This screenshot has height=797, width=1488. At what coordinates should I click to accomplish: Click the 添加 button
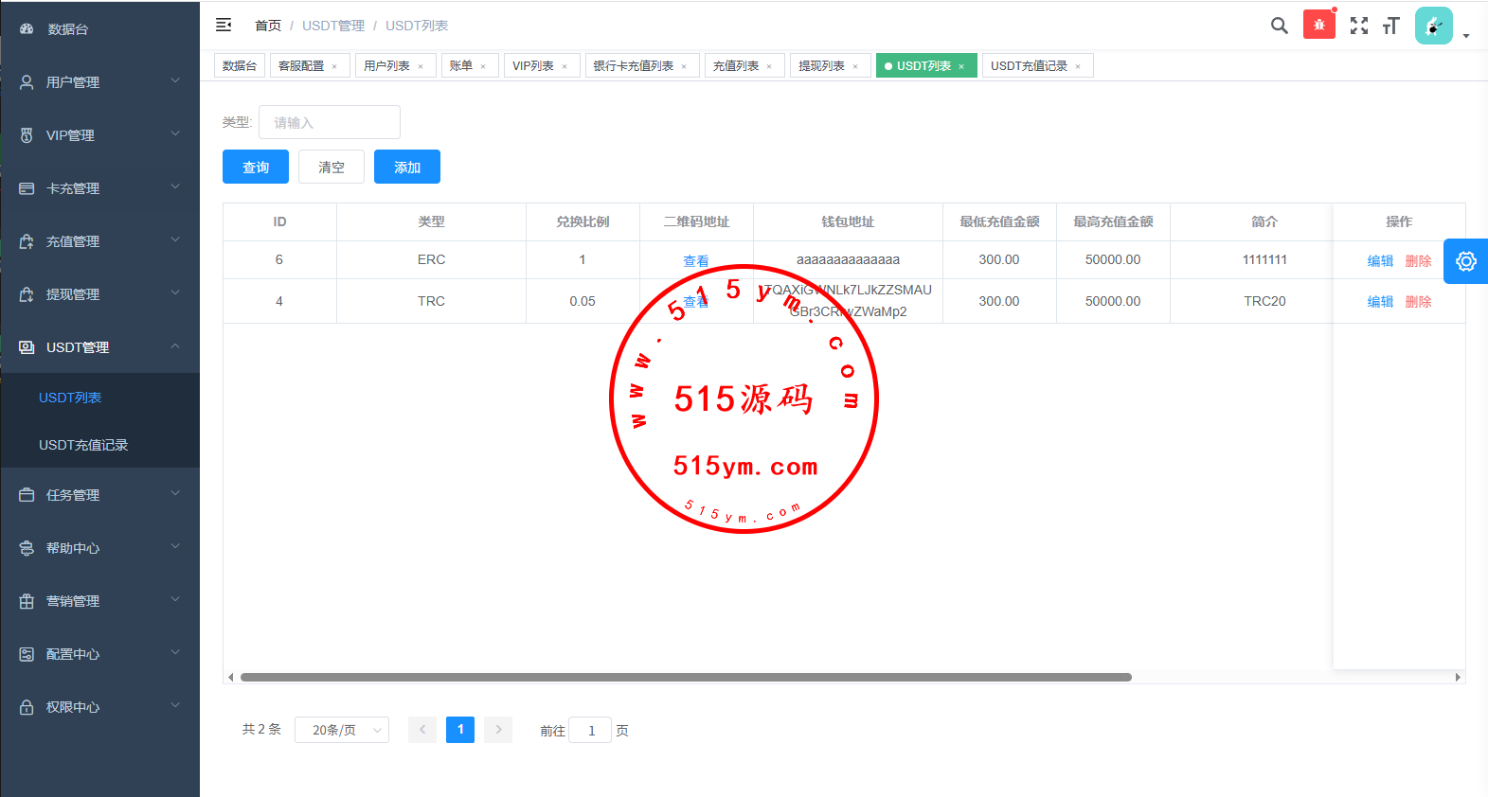(406, 168)
